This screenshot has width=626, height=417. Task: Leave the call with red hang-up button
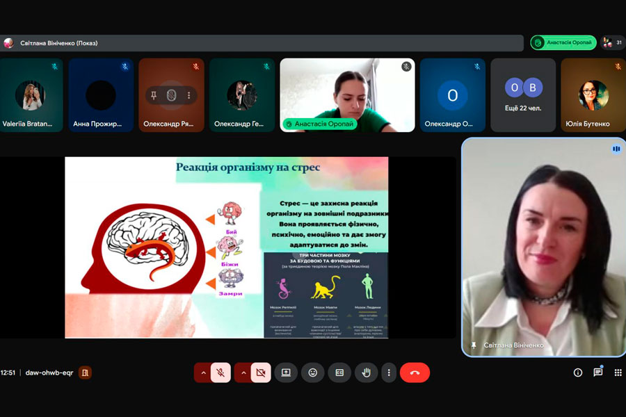coord(415,373)
